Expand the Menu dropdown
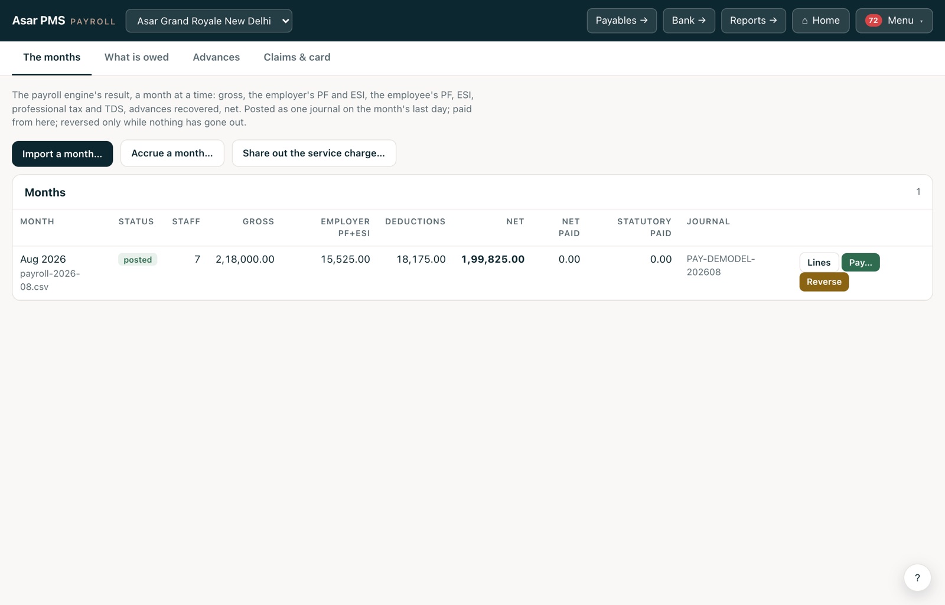Image resolution: width=945 pixels, height=605 pixels. 894,21
